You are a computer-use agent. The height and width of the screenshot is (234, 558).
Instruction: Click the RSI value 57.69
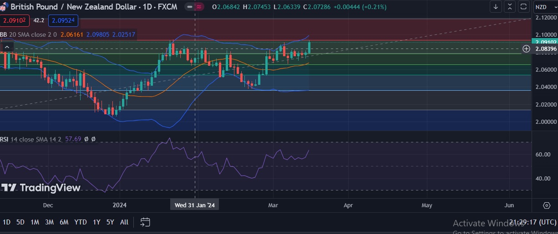(73, 139)
